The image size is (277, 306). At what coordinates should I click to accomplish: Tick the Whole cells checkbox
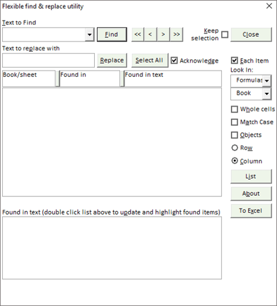click(234, 109)
